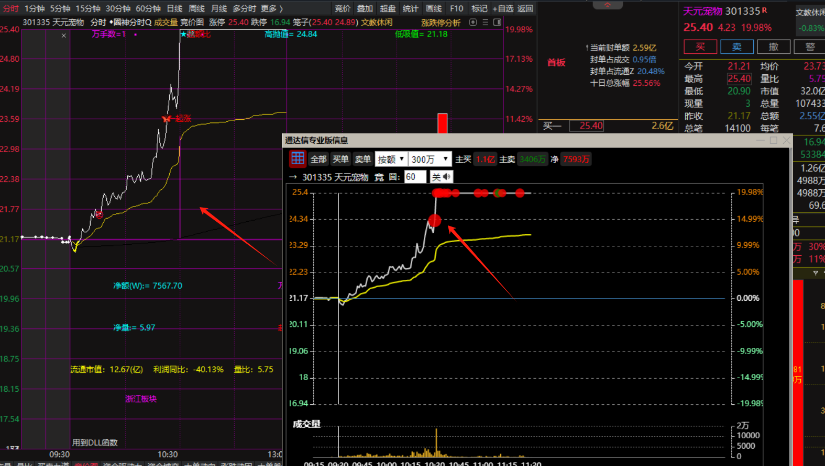The width and height of the screenshot is (825, 466).
Task: Toggle the 关 sound speaker button
Action: (x=441, y=177)
